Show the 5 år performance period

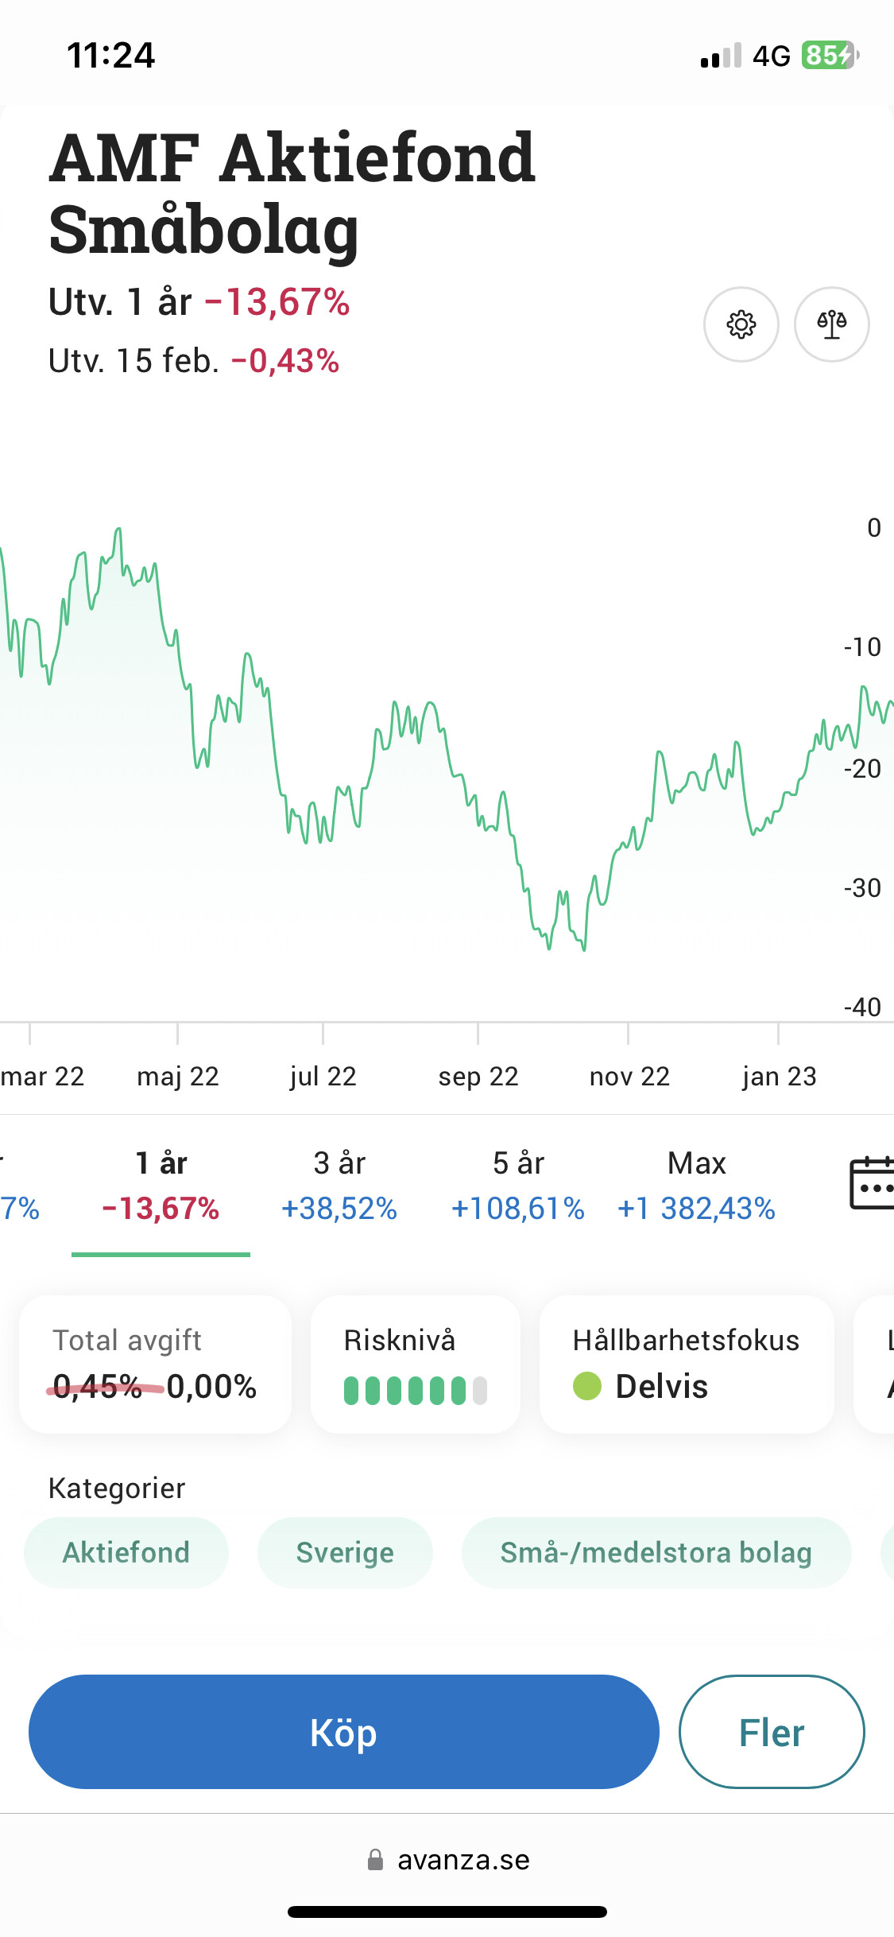pyautogui.click(x=518, y=1186)
